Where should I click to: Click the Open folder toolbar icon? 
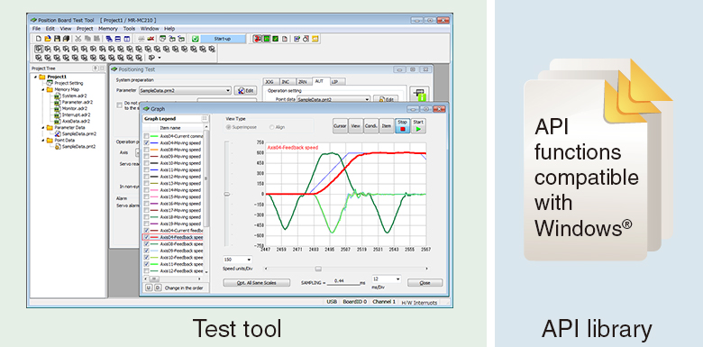(47, 39)
